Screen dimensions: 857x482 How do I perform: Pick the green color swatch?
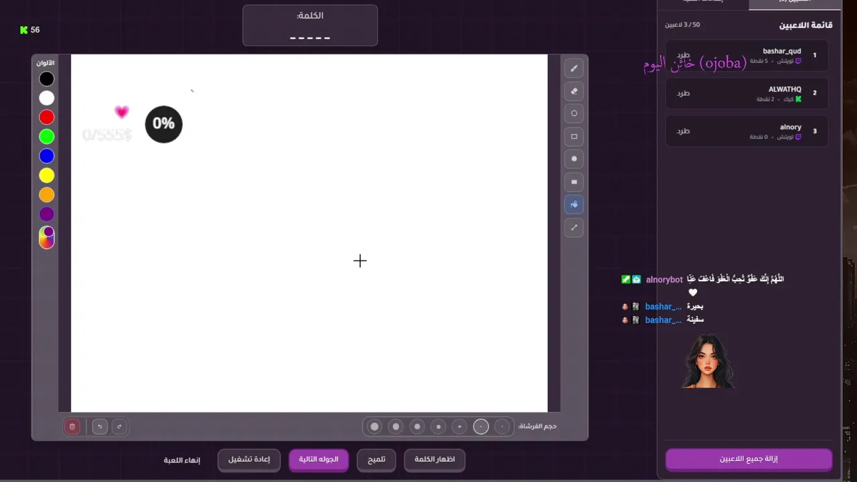click(46, 137)
